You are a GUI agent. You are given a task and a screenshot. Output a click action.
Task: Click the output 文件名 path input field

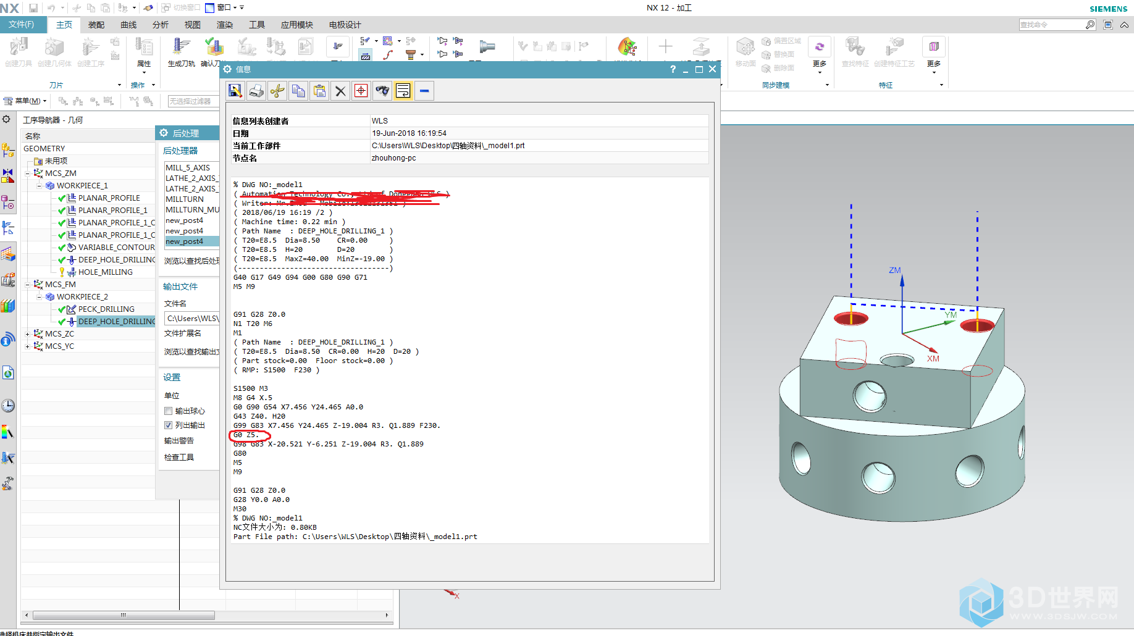[192, 319]
